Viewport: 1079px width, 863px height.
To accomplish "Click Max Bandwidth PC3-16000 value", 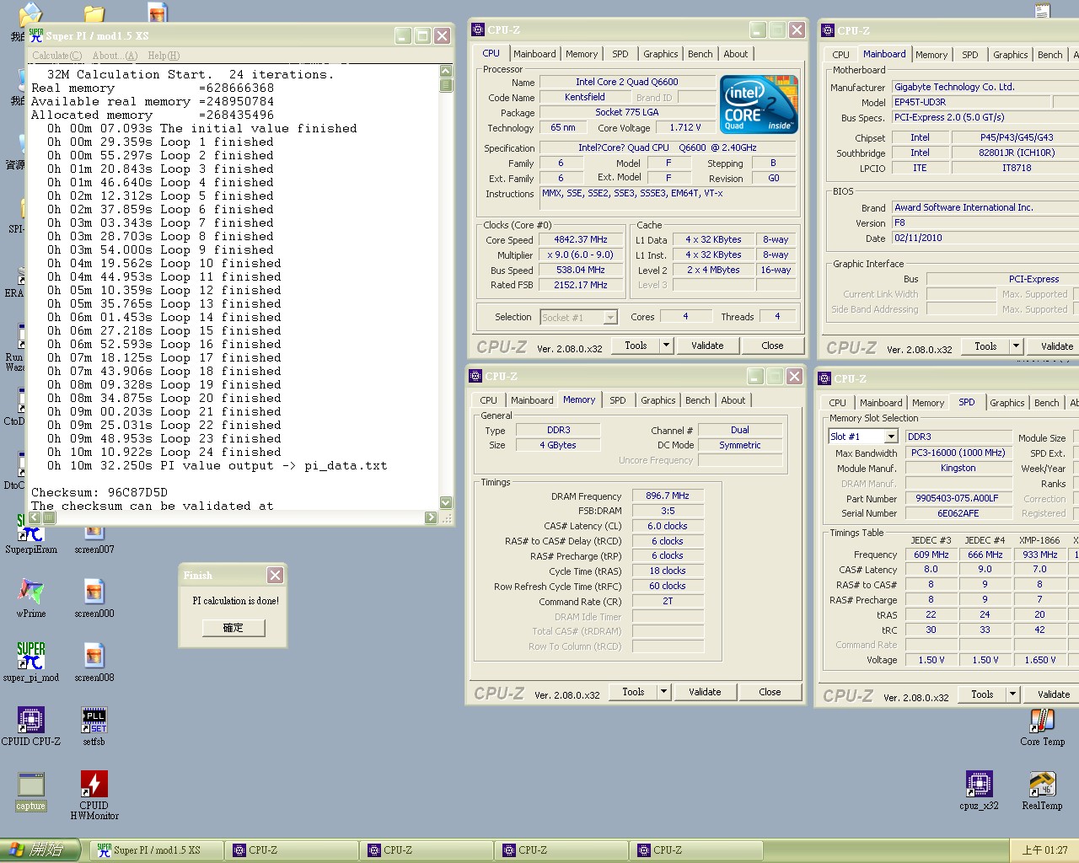I will click(x=958, y=453).
